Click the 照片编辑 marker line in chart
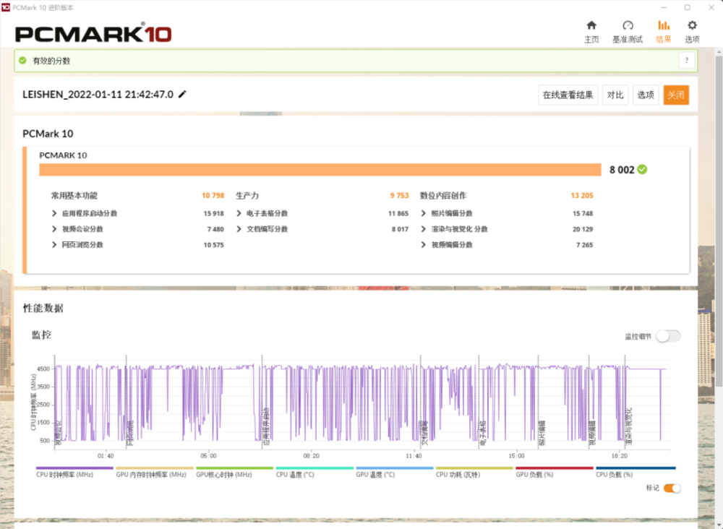 click(538, 401)
